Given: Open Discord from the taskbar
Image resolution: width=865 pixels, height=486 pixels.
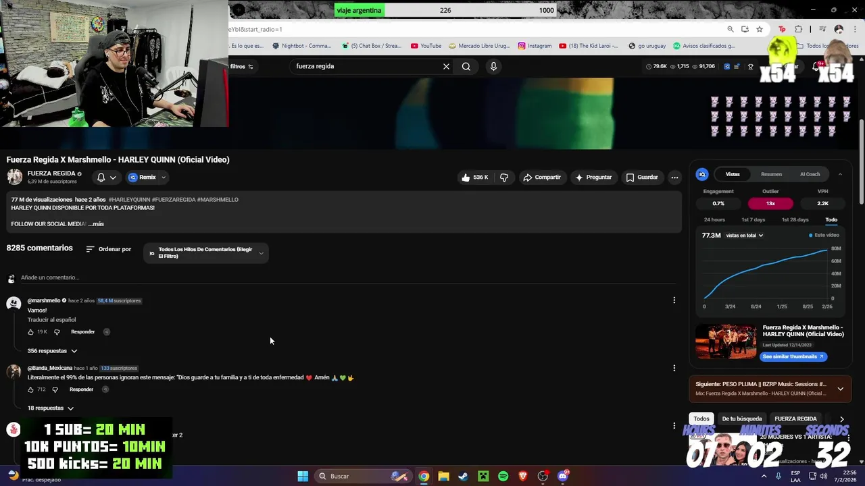Looking at the screenshot, I should click(x=563, y=476).
